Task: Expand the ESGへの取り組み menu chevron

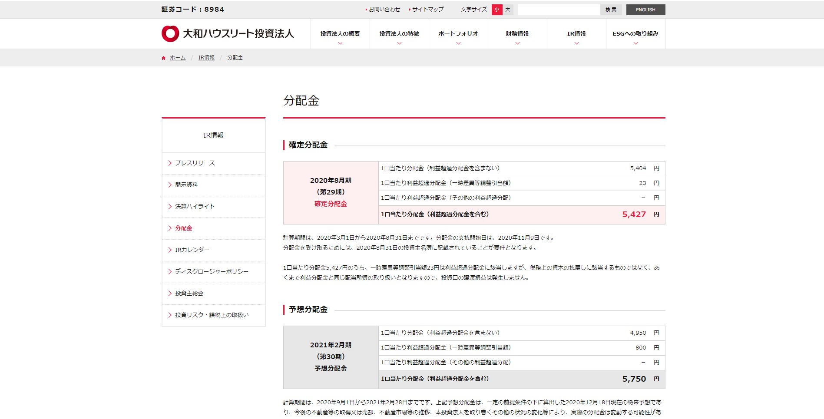Action: point(635,43)
